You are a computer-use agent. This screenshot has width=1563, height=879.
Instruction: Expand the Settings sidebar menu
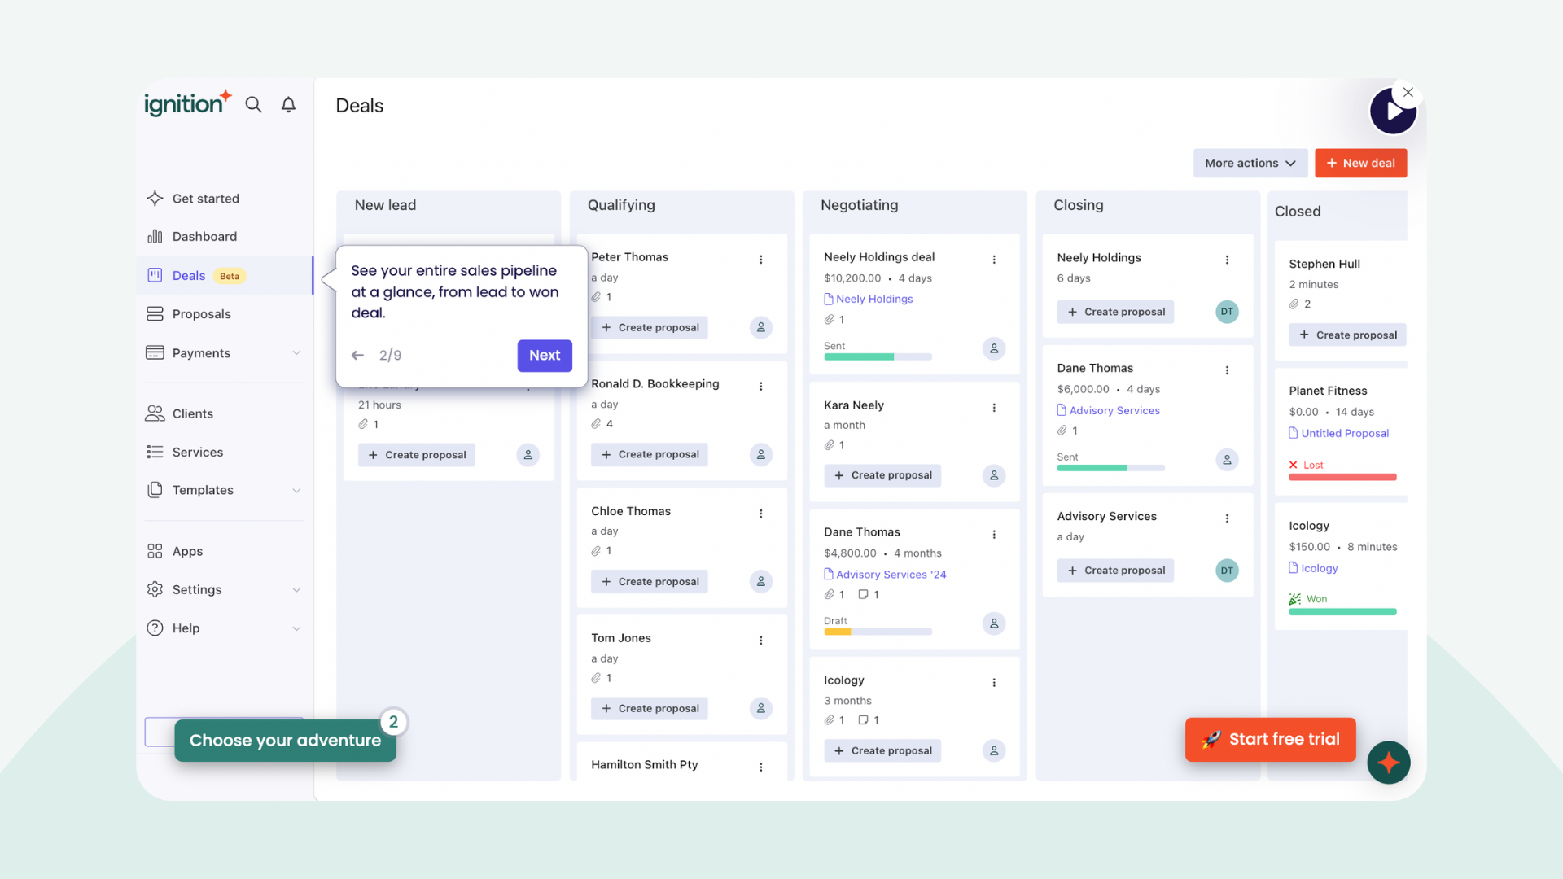(x=296, y=589)
